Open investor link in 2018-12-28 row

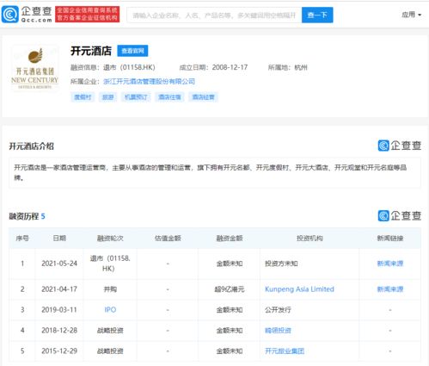[278, 331]
